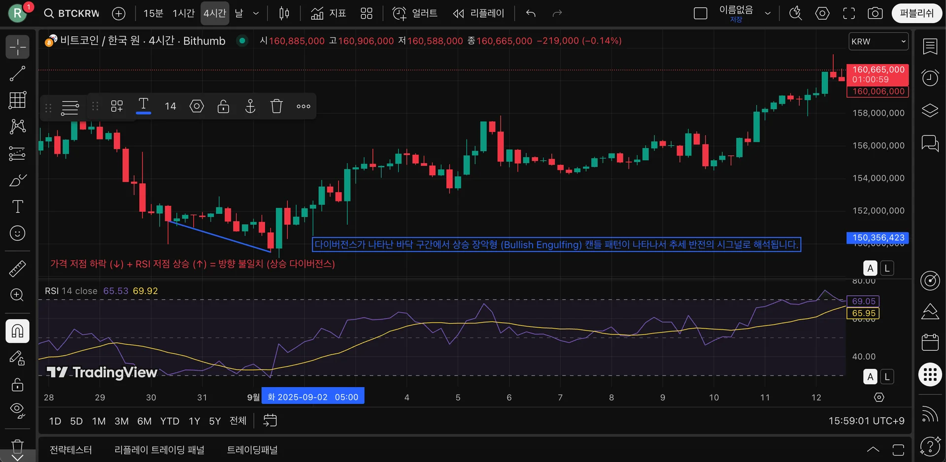This screenshot has width=946, height=462.
Task: Enter fullscreen mode
Action: coord(849,13)
